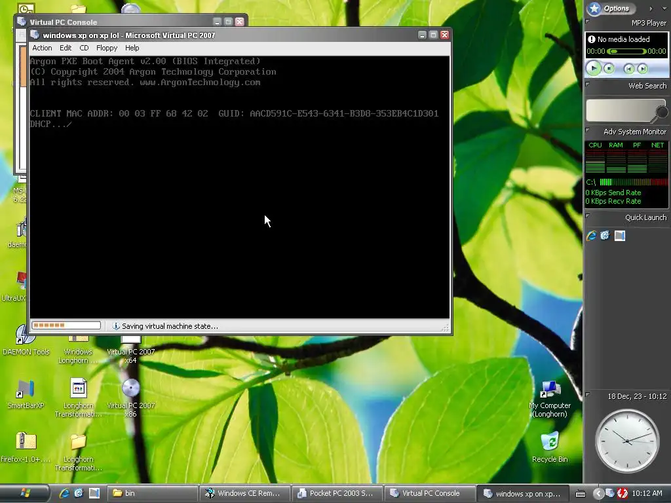The height and width of the screenshot is (503, 671).
Task: Click the Web Search magnifier icon
Action: tap(662, 112)
